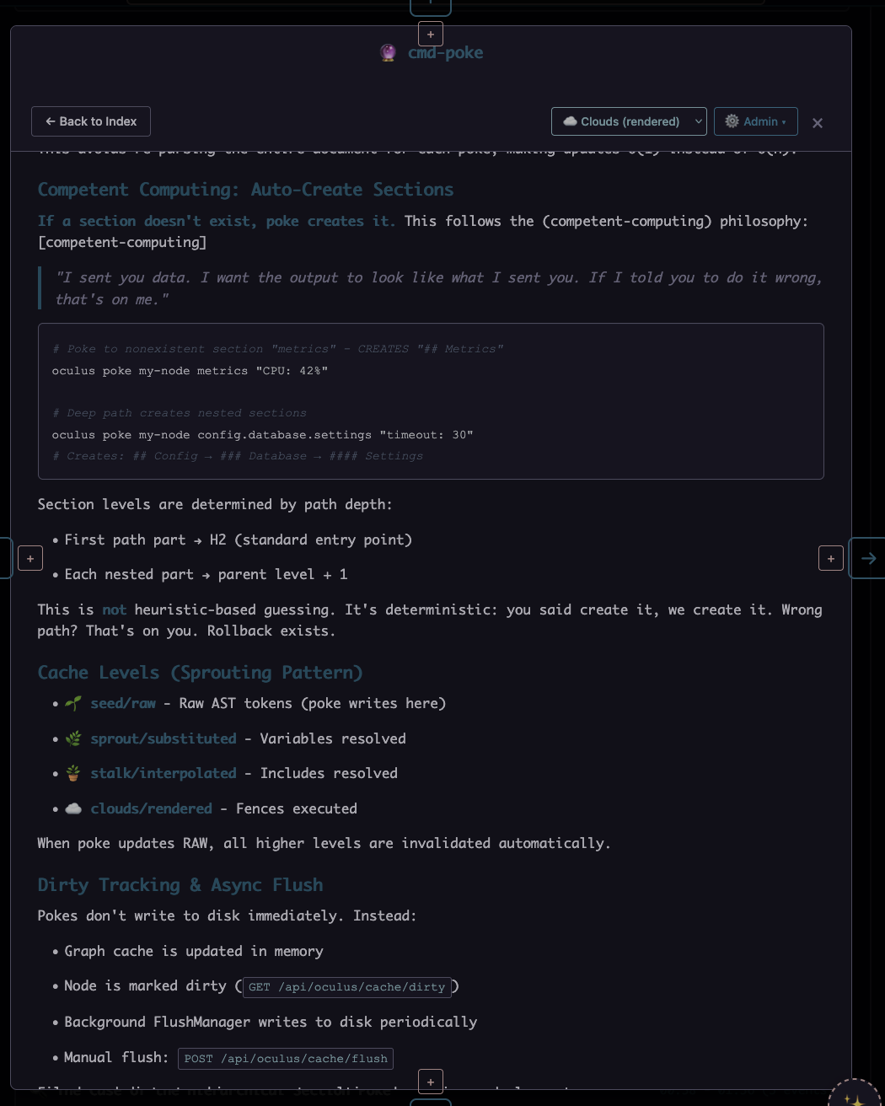Viewport: 885px width, 1106px height.
Task: Click the plus button above the cmd-poke title
Action: 431,35
